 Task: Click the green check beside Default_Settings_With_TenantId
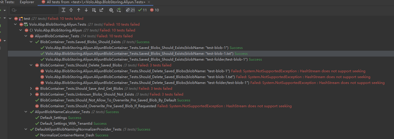(37, 124)
